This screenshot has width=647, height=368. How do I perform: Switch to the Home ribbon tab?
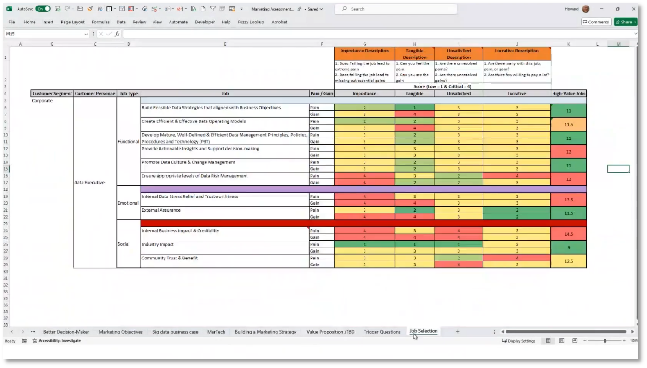[x=29, y=22]
